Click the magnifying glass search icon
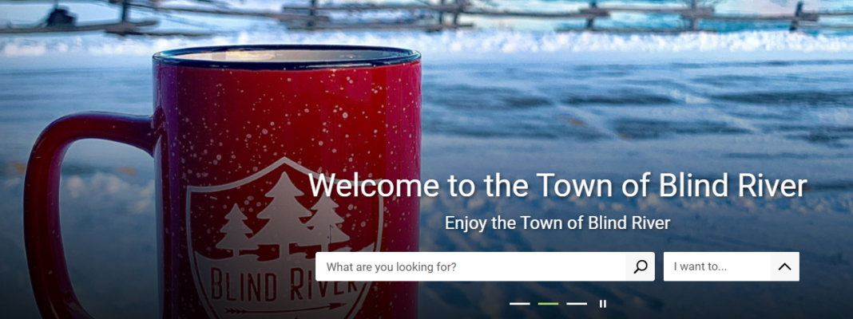853x319 pixels. pos(641,266)
